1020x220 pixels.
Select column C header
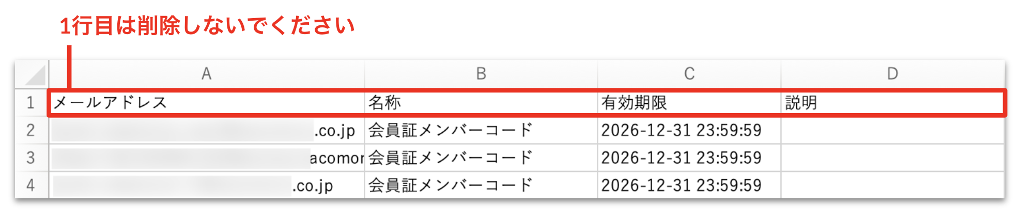coord(689,74)
